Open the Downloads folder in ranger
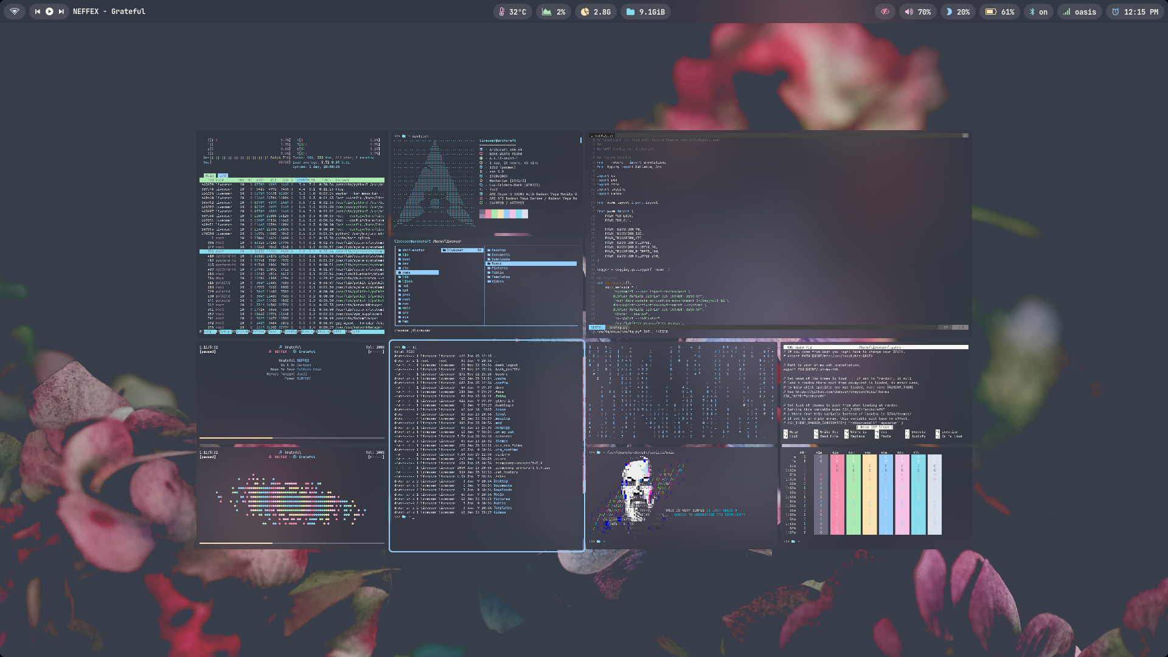1168x657 pixels. click(x=501, y=259)
